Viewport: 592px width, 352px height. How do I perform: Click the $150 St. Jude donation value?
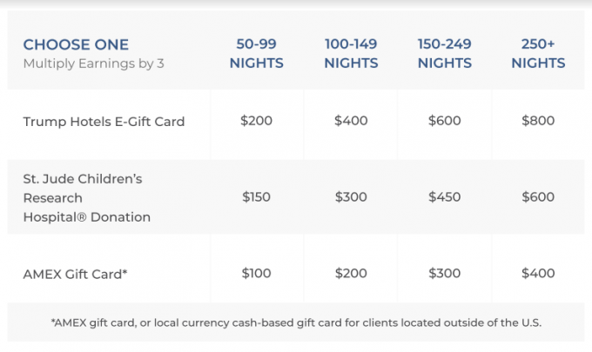(x=257, y=197)
